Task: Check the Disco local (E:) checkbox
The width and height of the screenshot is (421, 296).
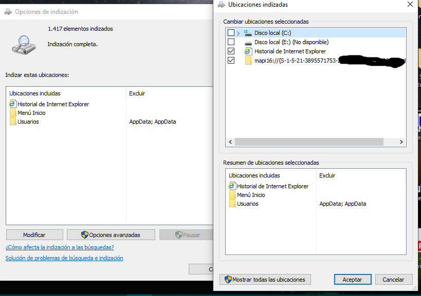Action: point(231,42)
